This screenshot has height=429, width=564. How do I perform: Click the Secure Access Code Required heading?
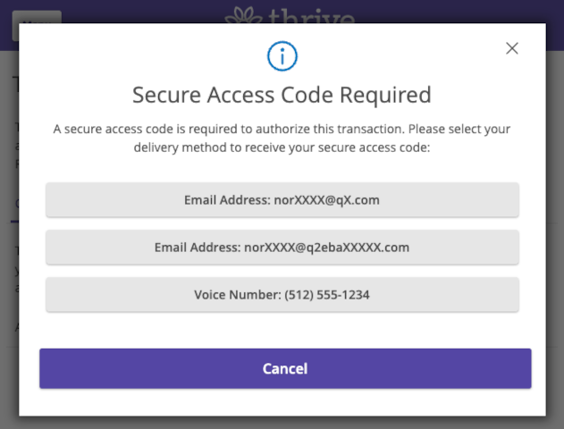click(282, 95)
